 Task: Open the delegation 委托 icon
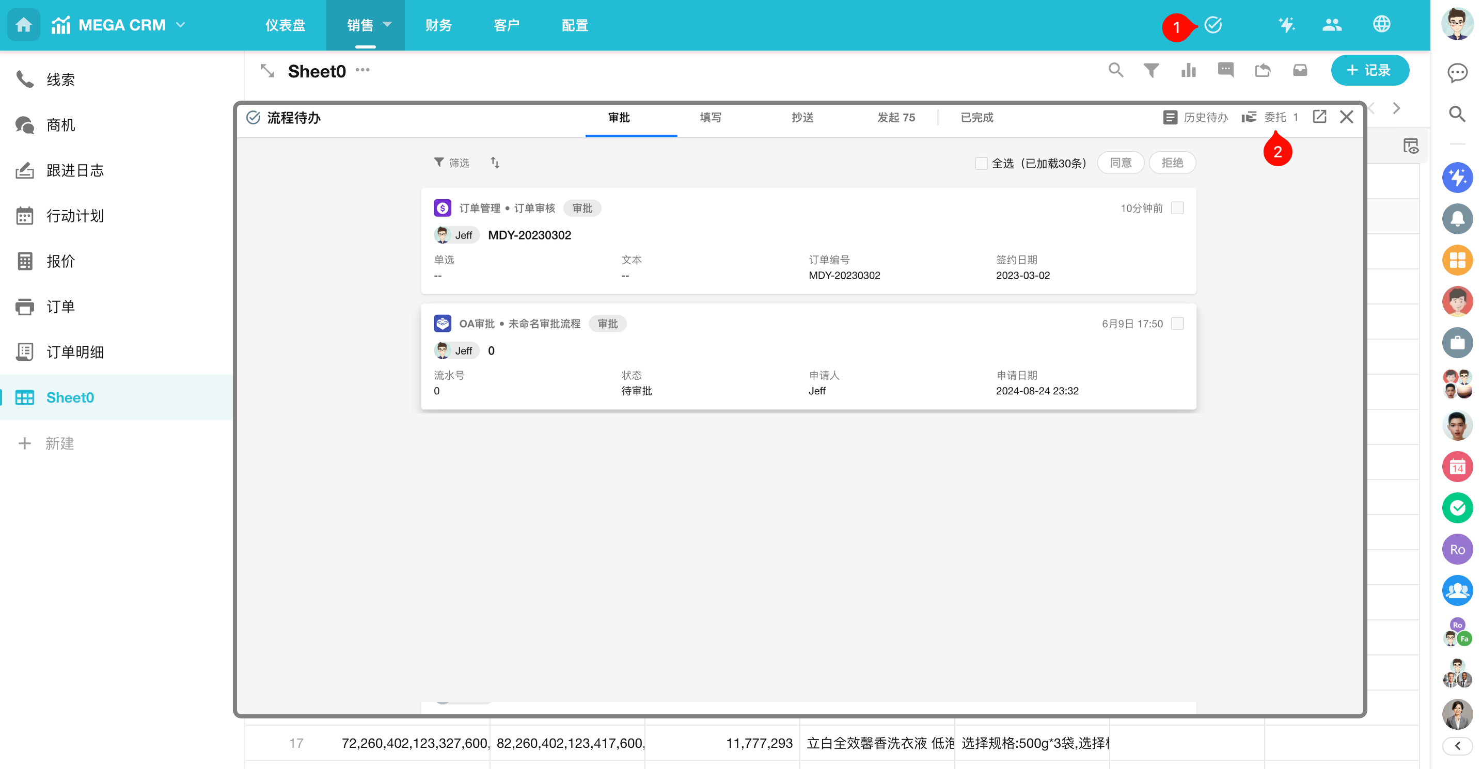1249,117
